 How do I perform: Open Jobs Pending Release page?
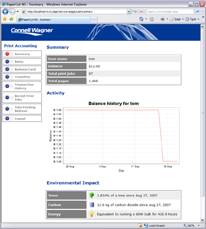(22, 109)
